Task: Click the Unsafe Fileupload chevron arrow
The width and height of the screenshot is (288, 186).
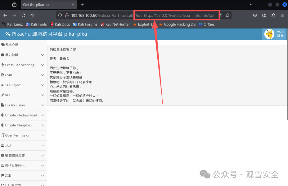Action: 43,125
